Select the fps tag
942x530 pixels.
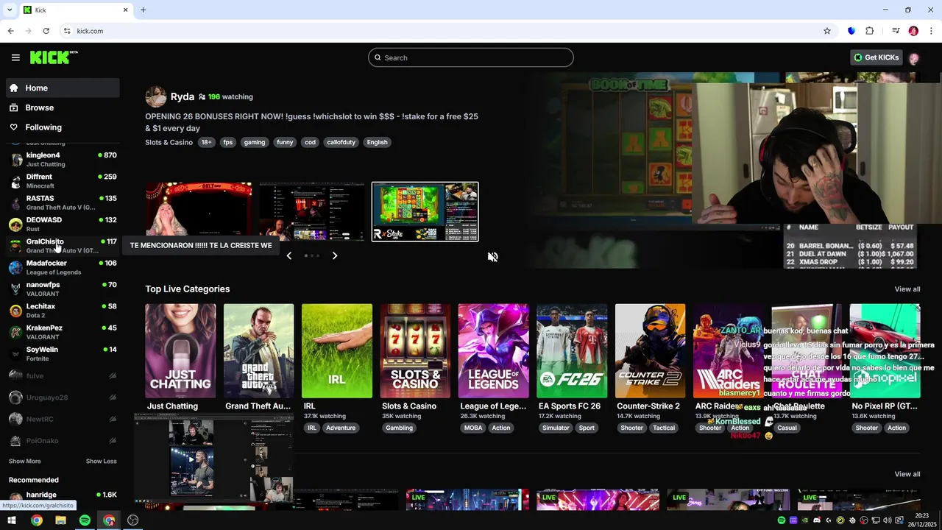(x=228, y=142)
